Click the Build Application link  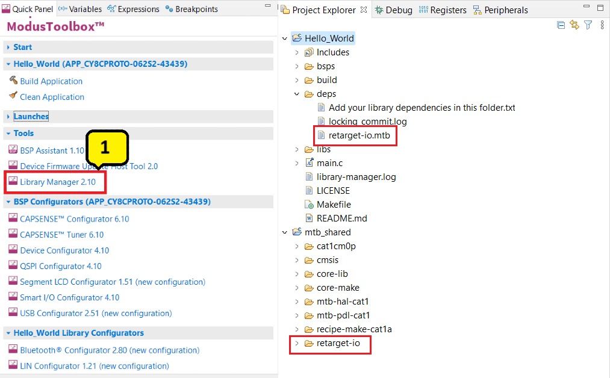pos(51,81)
